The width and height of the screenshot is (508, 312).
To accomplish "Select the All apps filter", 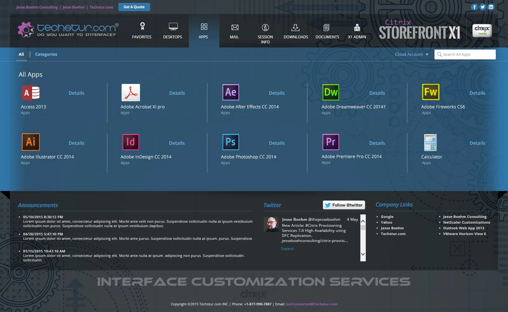I will pyautogui.click(x=21, y=54).
